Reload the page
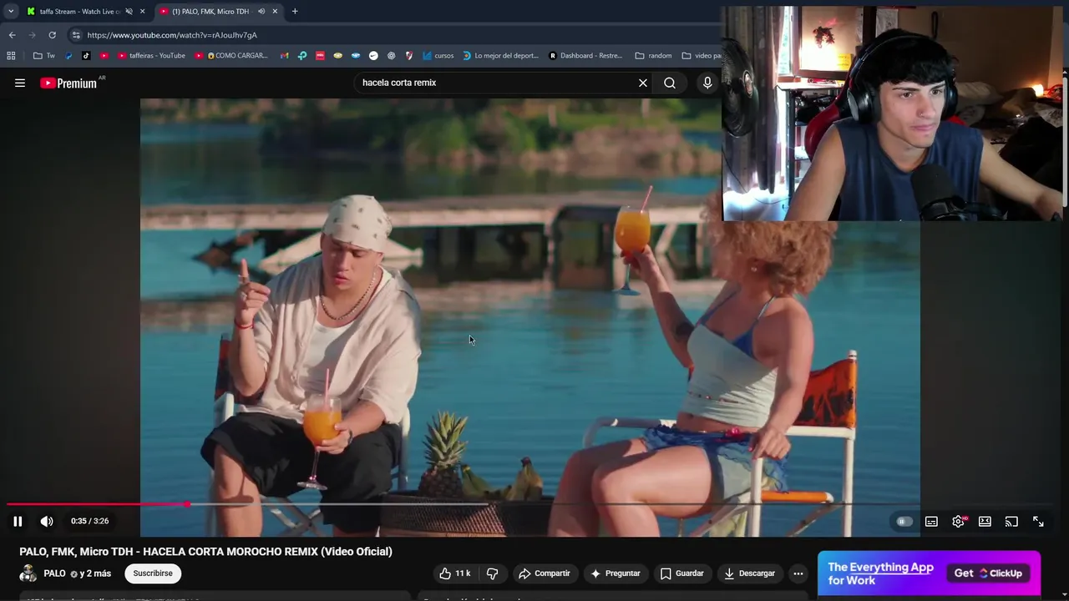 pyautogui.click(x=52, y=35)
